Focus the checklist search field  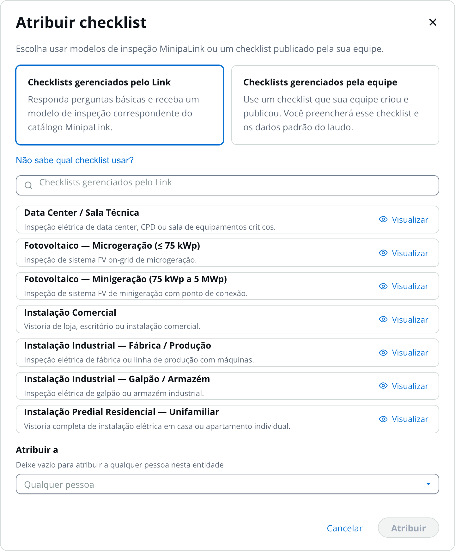click(x=227, y=185)
